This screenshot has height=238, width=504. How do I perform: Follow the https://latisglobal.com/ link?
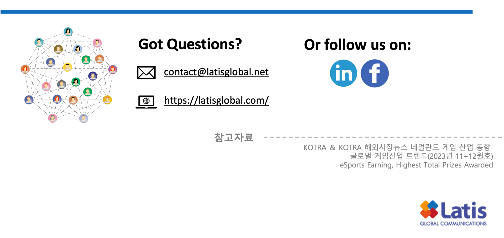coord(217,101)
